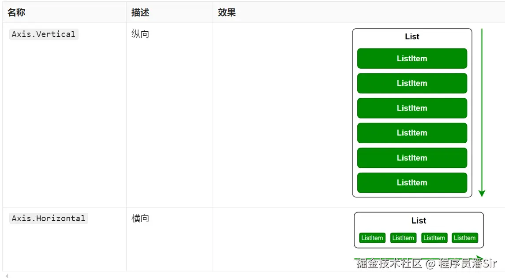The width and height of the screenshot is (505, 278).
Task: Select the Axis.Vertical code chip
Action: [43, 34]
